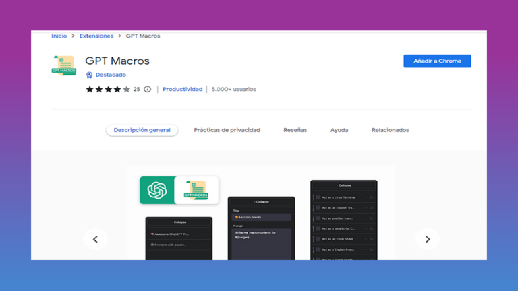Screen dimensions: 518x291
Task: Click Prompts with param... row in the preview
Action: tap(179, 245)
